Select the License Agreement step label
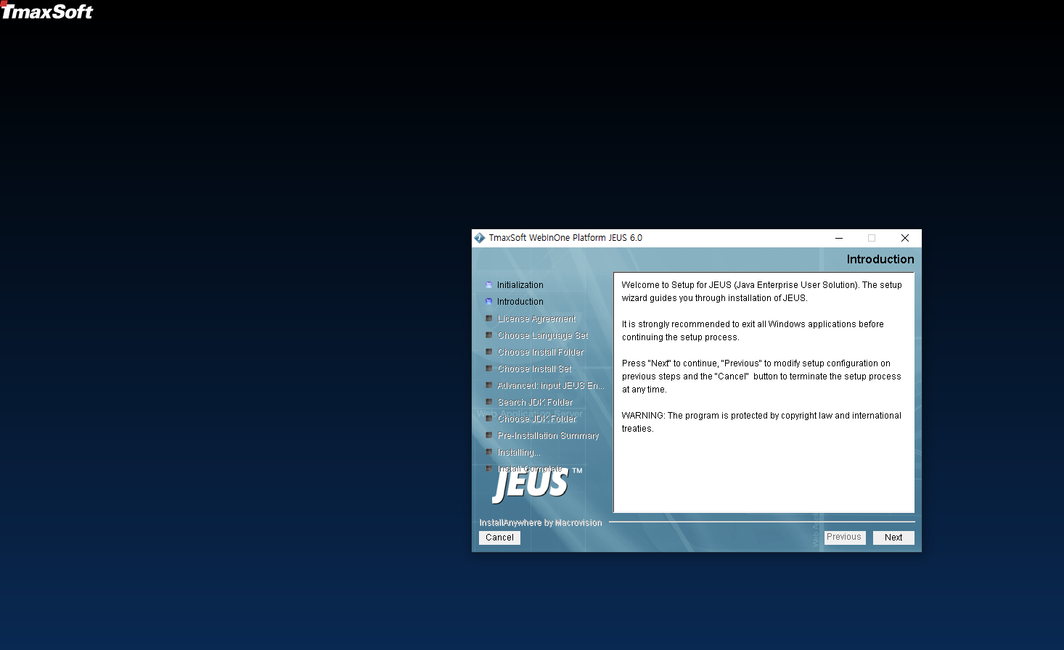This screenshot has width=1064, height=650. (536, 318)
